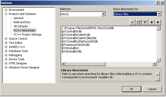Screen dimensions: 166x97
Task: Select the Debugging label
Action: coord(15,55)
